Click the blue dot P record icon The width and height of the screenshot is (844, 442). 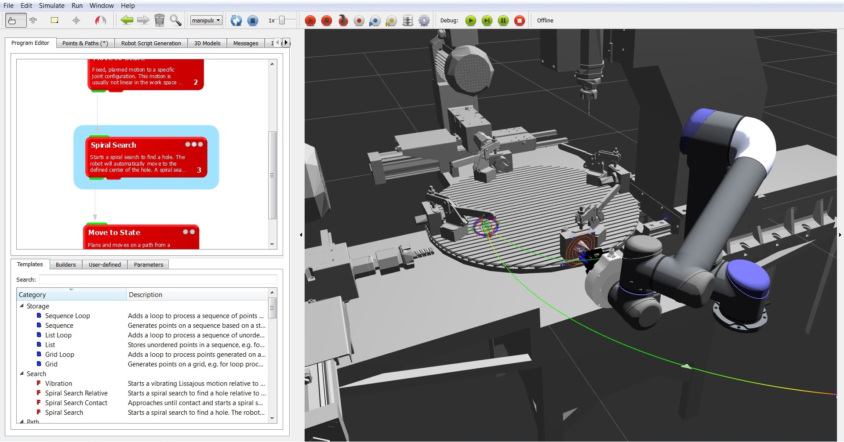(375, 21)
